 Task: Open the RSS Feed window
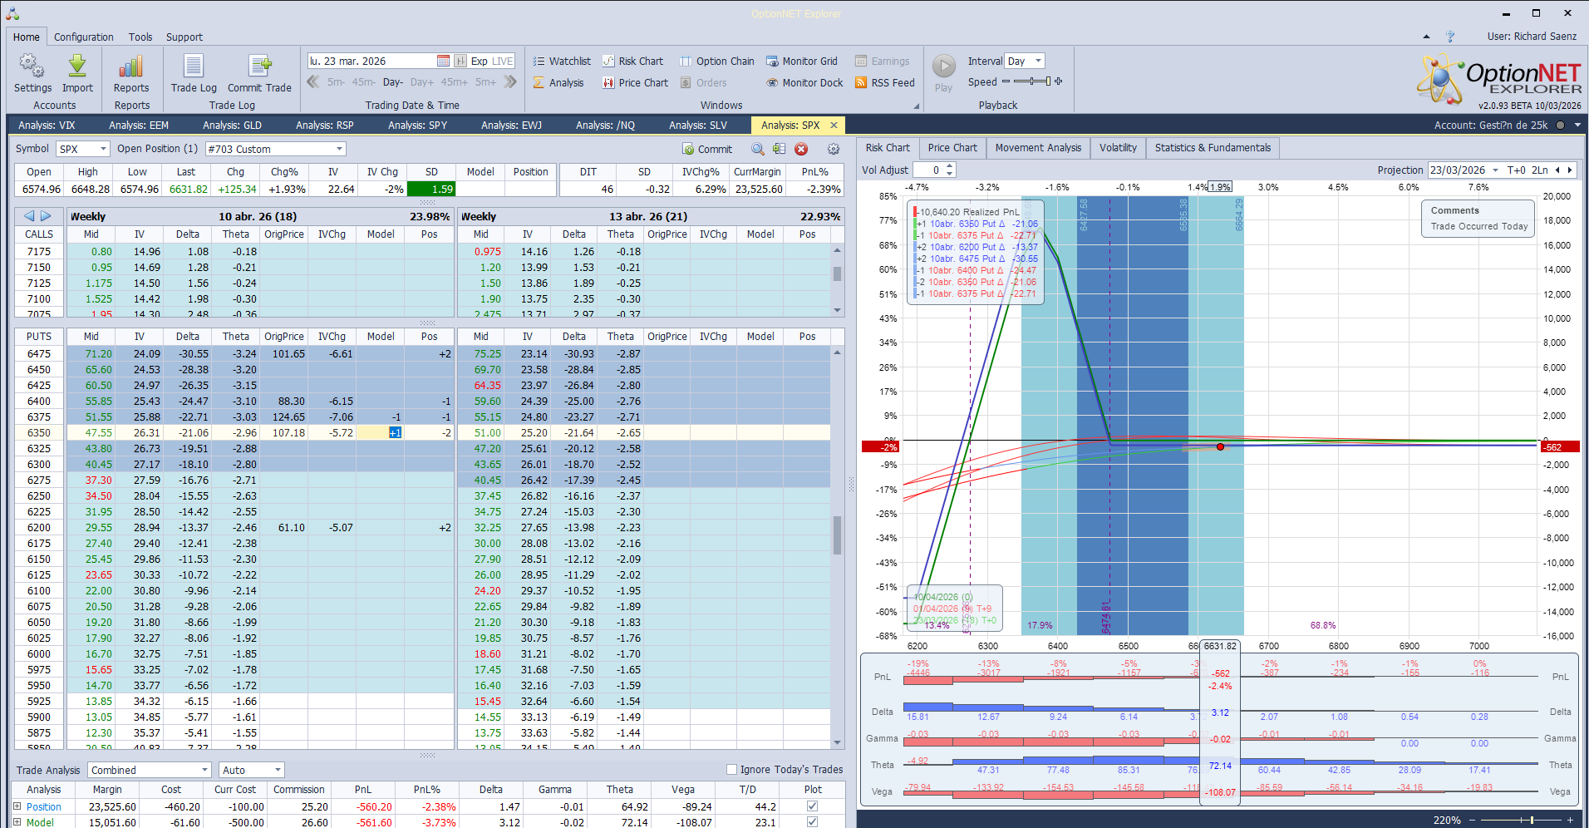[884, 82]
